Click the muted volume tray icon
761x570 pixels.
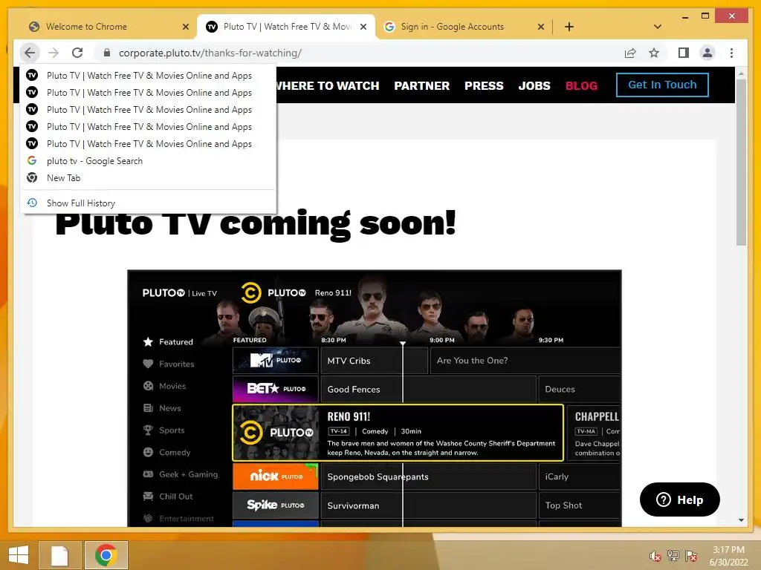pos(655,556)
